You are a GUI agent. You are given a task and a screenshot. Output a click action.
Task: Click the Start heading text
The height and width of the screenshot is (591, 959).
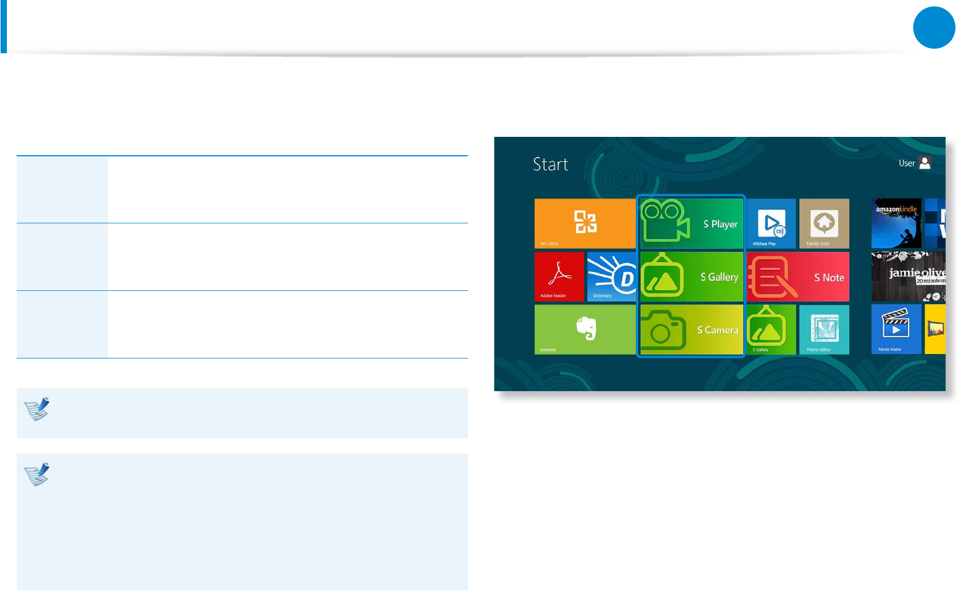[551, 164]
